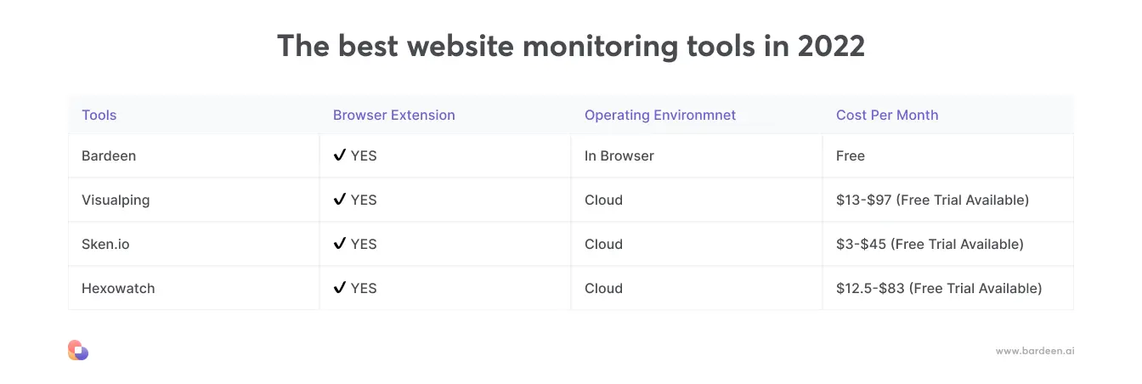Click the Bardeen logo icon

coord(78,350)
